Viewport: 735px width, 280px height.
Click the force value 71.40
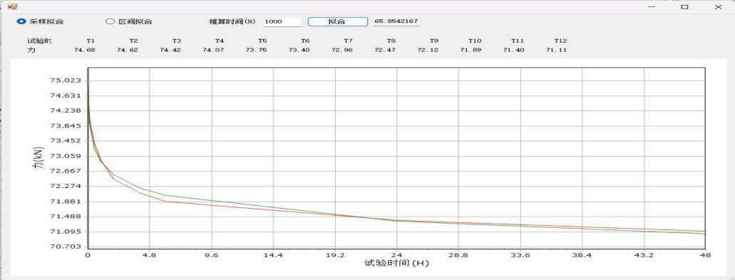coord(514,50)
